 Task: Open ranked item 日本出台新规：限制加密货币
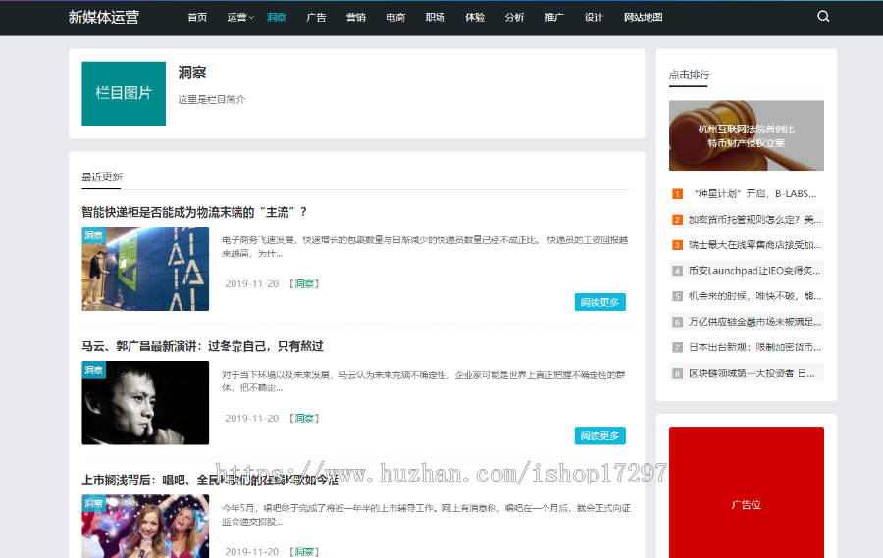(x=755, y=347)
